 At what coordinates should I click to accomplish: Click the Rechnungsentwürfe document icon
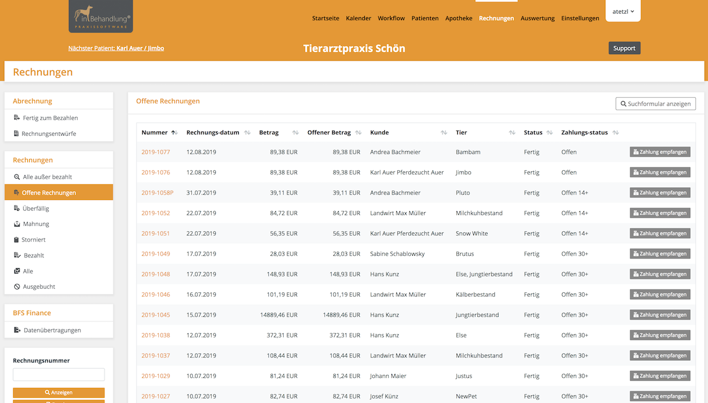tap(17, 134)
